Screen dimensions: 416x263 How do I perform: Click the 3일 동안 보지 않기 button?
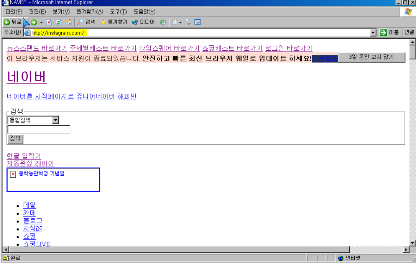coord(371,57)
